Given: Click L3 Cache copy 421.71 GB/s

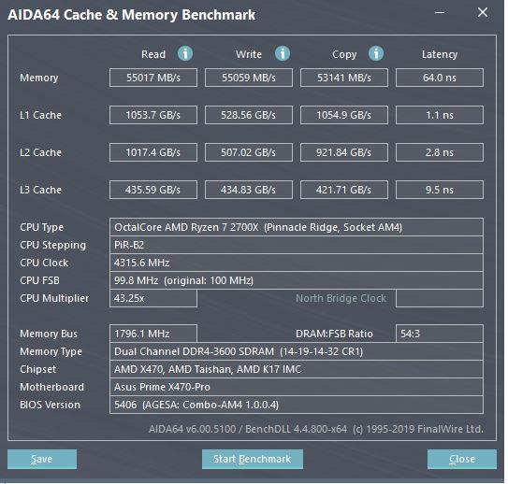Looking at the screenshot, I should [344, 190].
